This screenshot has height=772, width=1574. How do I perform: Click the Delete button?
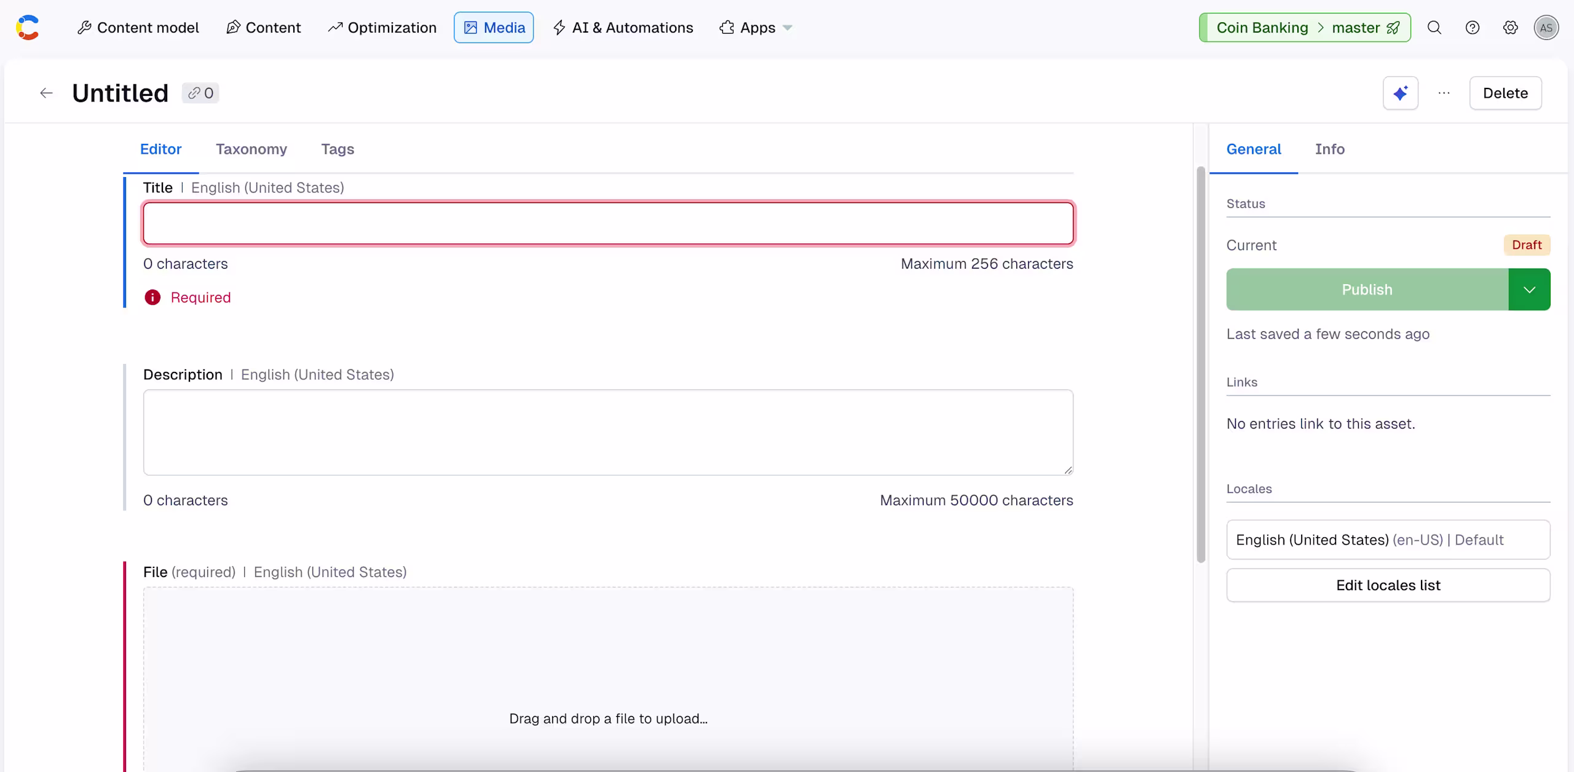pyautogui.click(x=1506, y=93)
